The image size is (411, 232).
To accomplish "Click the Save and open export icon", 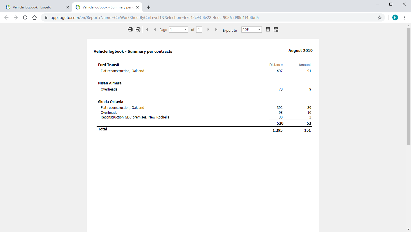I will pyautogui.click(x=276, y=29).
